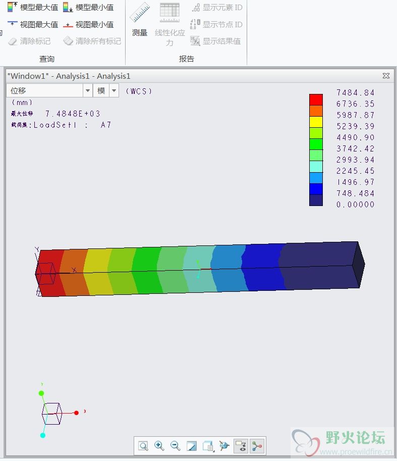Click the orientation triad's cyan Z axis dot

tap(42, 435)
